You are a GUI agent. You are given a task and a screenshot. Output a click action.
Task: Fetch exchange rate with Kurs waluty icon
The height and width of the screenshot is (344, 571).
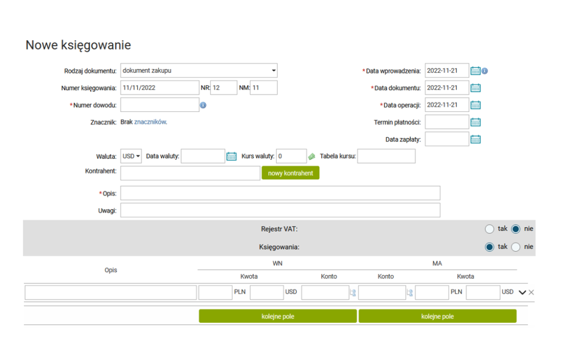tap(312, 156)
